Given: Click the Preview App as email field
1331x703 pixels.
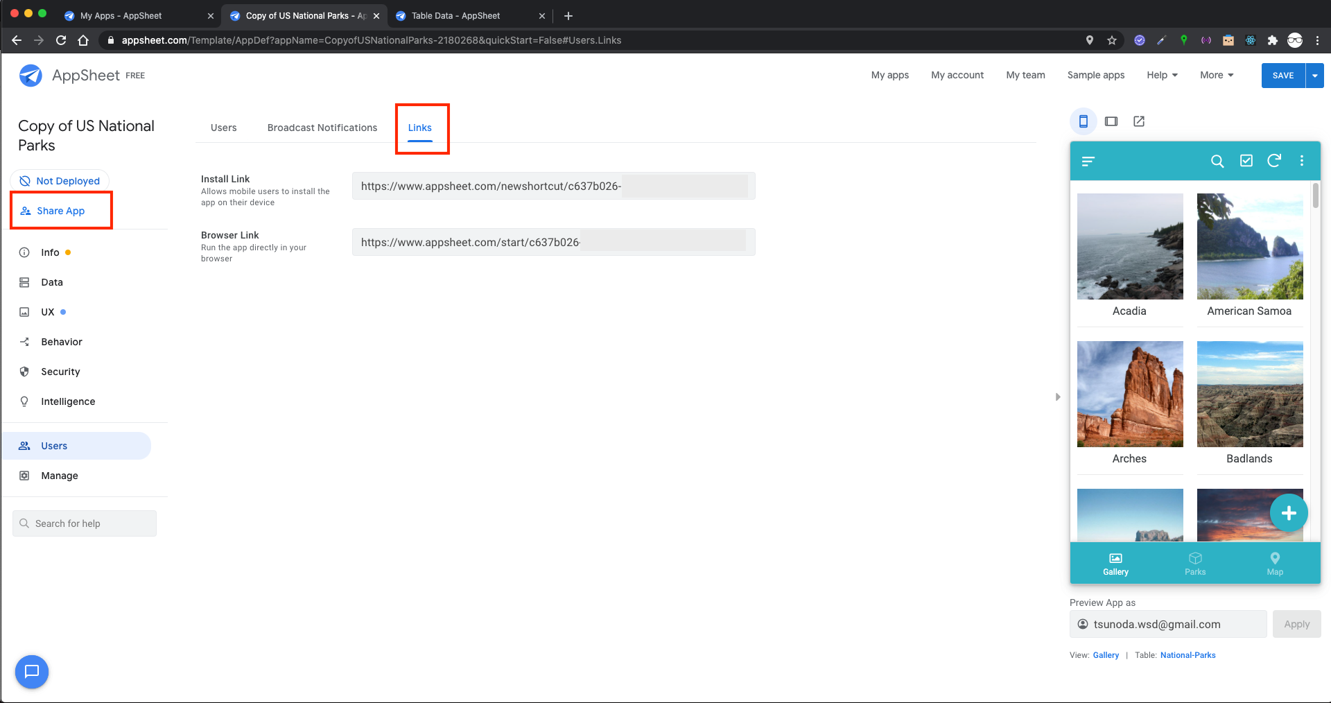Looking at the screenshot, I should [1168, 624].
